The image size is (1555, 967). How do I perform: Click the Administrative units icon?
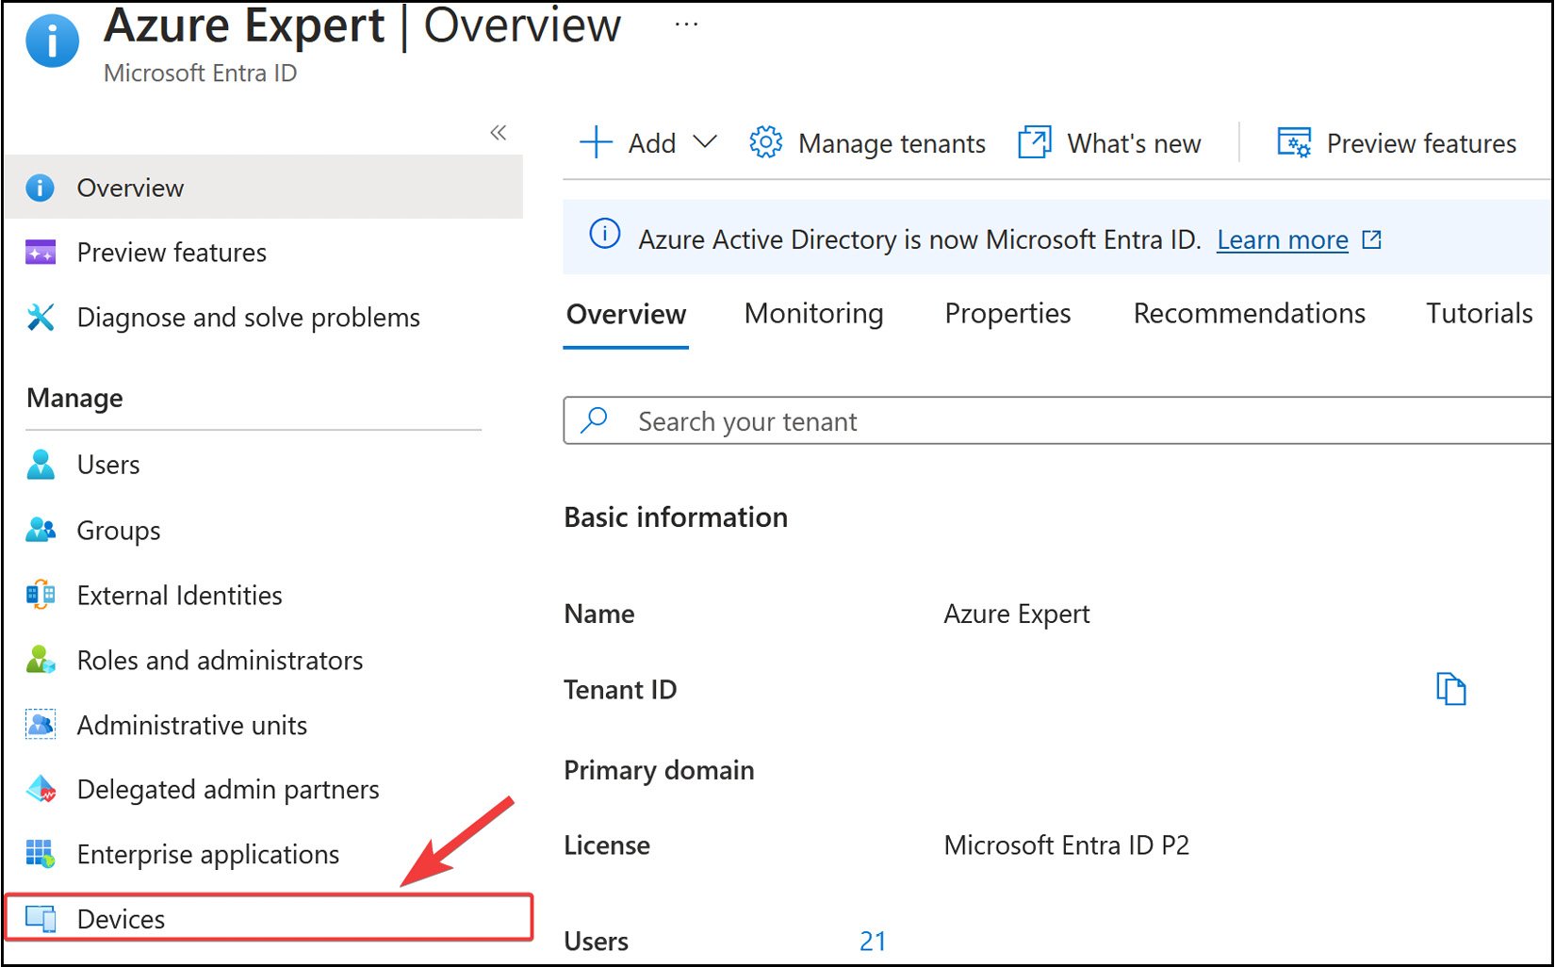41,725
